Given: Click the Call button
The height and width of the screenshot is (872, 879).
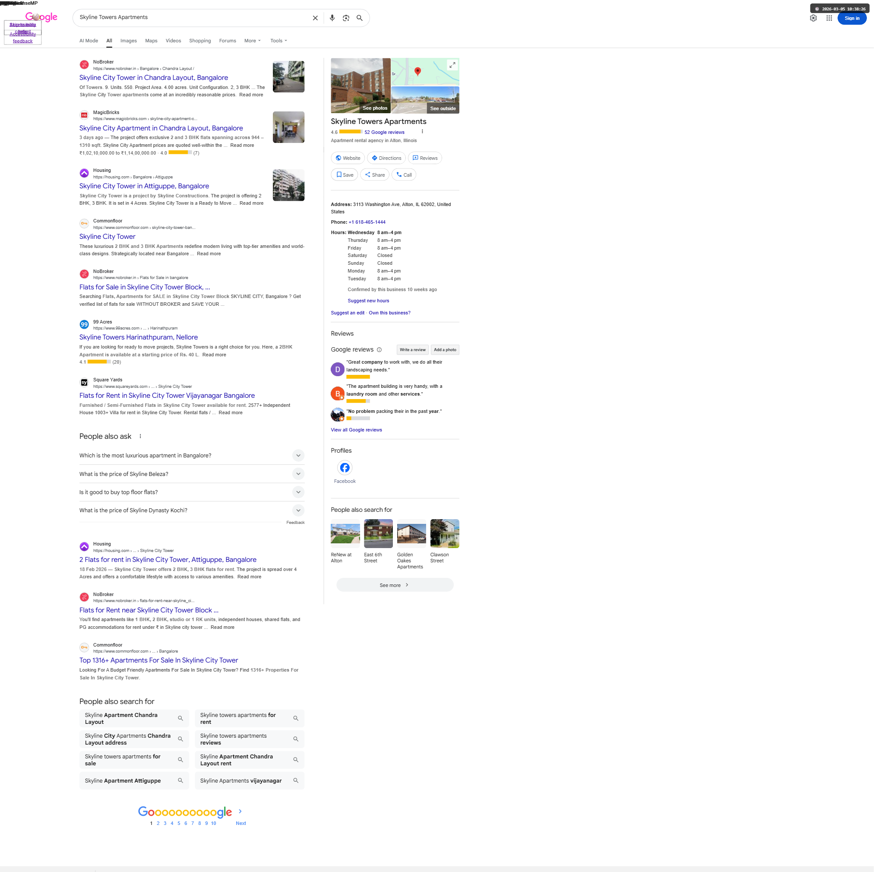Looking at the screenshot, I should tap(406, 176).
